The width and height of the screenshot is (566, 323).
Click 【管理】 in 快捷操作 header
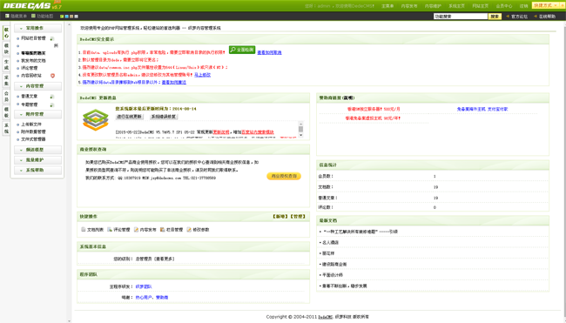point(298,217)
